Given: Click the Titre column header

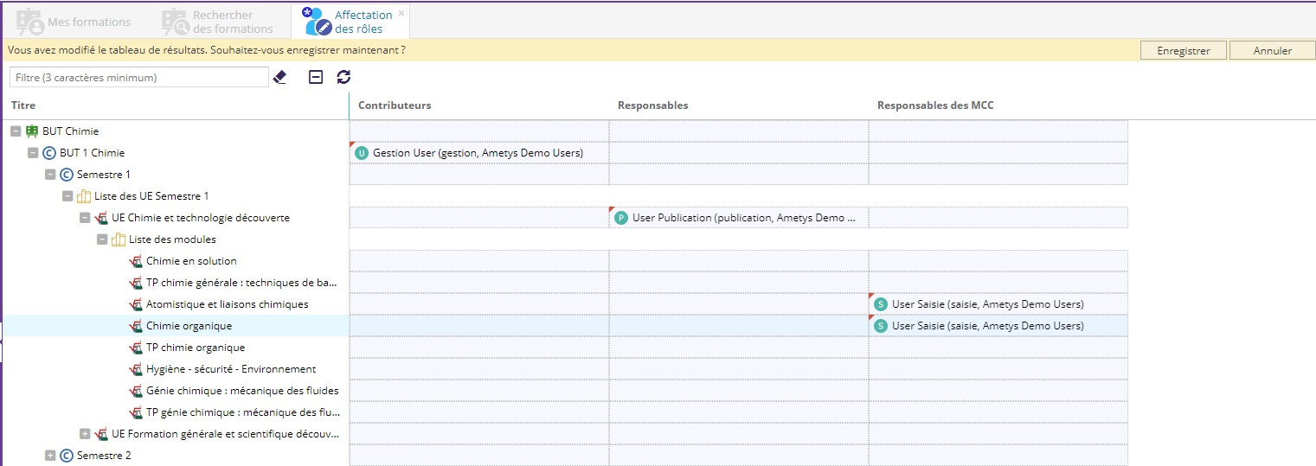Looking at the screenshot, I should click(x=176, y=105).
